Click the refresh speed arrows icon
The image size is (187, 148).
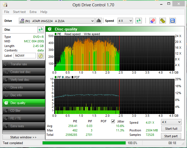tap(139, 21)
